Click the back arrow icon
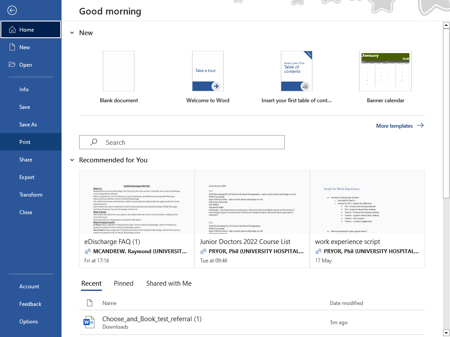The height and width of the screenshot is (337, 450). (x=12, y=11)
